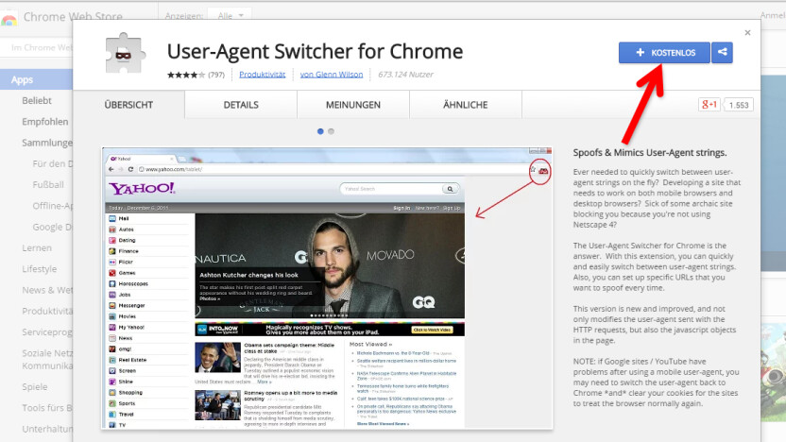
Task: Click the share icon button
Action: pos(723,53)
